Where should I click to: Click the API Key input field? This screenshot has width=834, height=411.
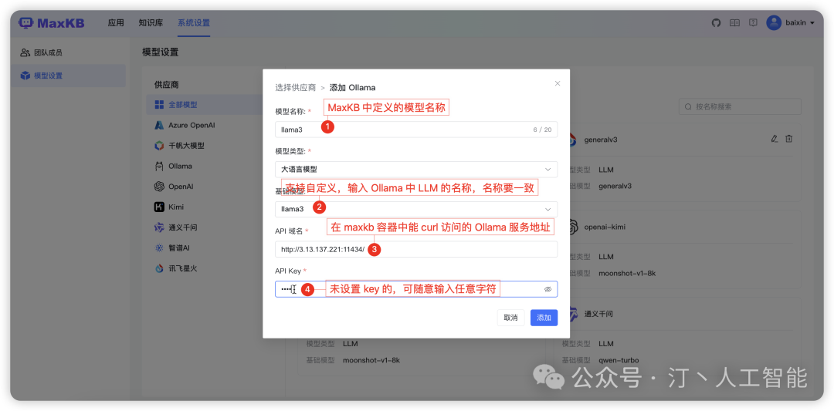416,289
